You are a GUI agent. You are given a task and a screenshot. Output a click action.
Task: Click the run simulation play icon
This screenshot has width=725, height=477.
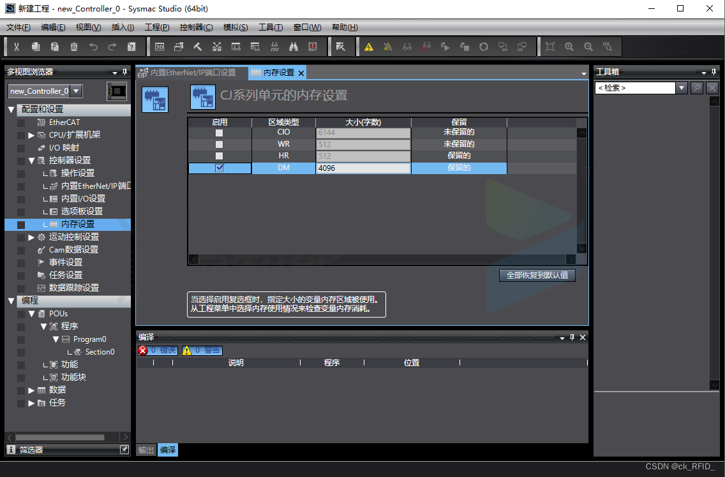tap(445, 47)
